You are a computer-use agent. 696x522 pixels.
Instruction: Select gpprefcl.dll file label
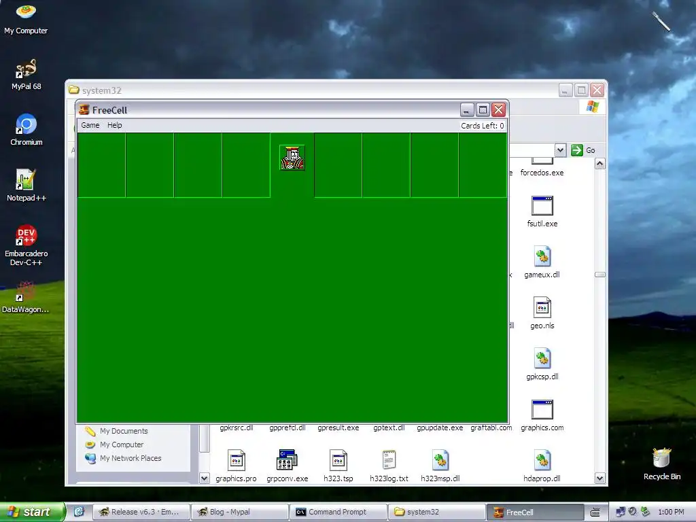click(288, 428)
